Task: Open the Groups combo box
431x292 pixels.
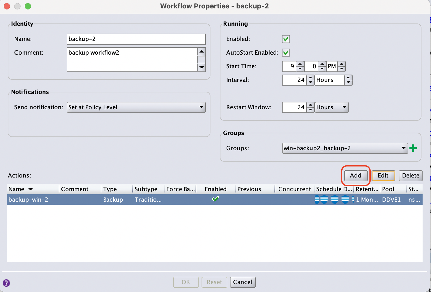Action: click(x=345, y=148)
